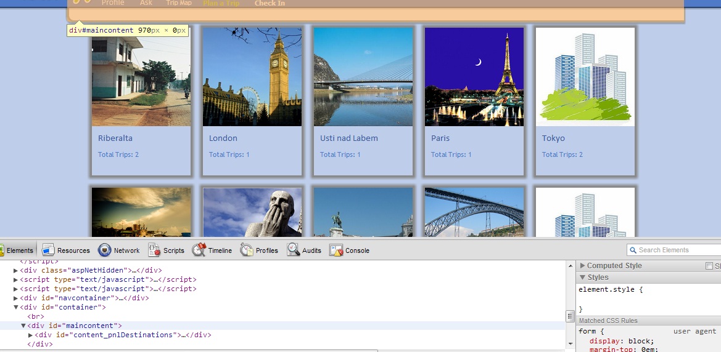This screenshot has height=352, width=721.
Task: Click the stormy sky city photo
Action: (x=141, y=212)
